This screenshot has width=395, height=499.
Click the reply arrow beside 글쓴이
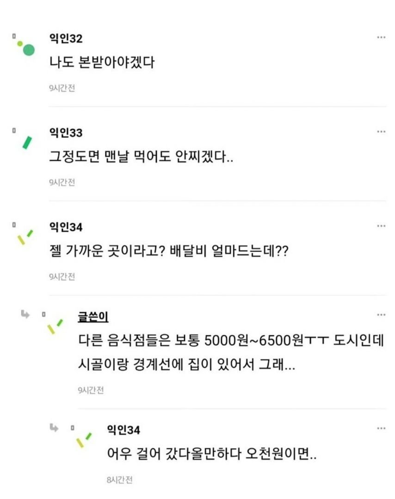point(25,314)
